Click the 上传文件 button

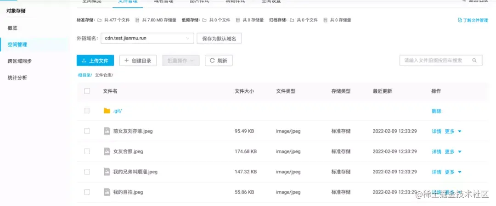95,61
